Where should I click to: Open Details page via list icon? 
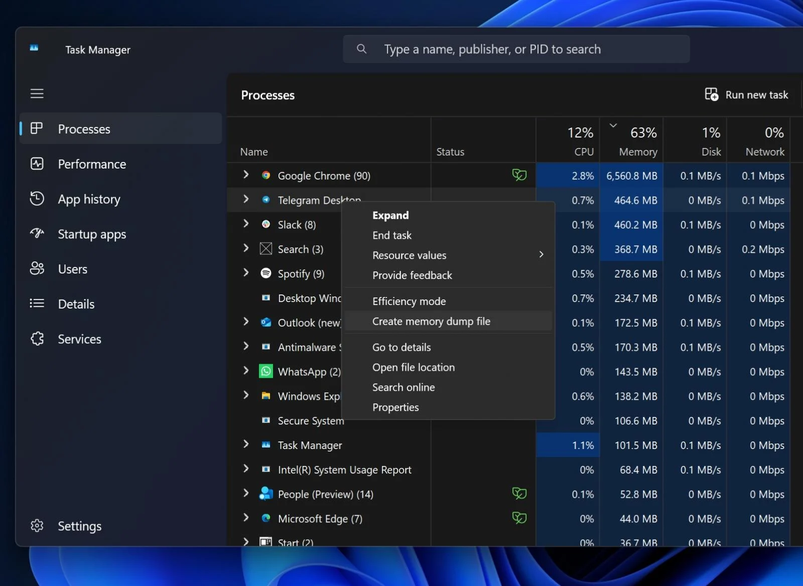click(x=37, y=304)
